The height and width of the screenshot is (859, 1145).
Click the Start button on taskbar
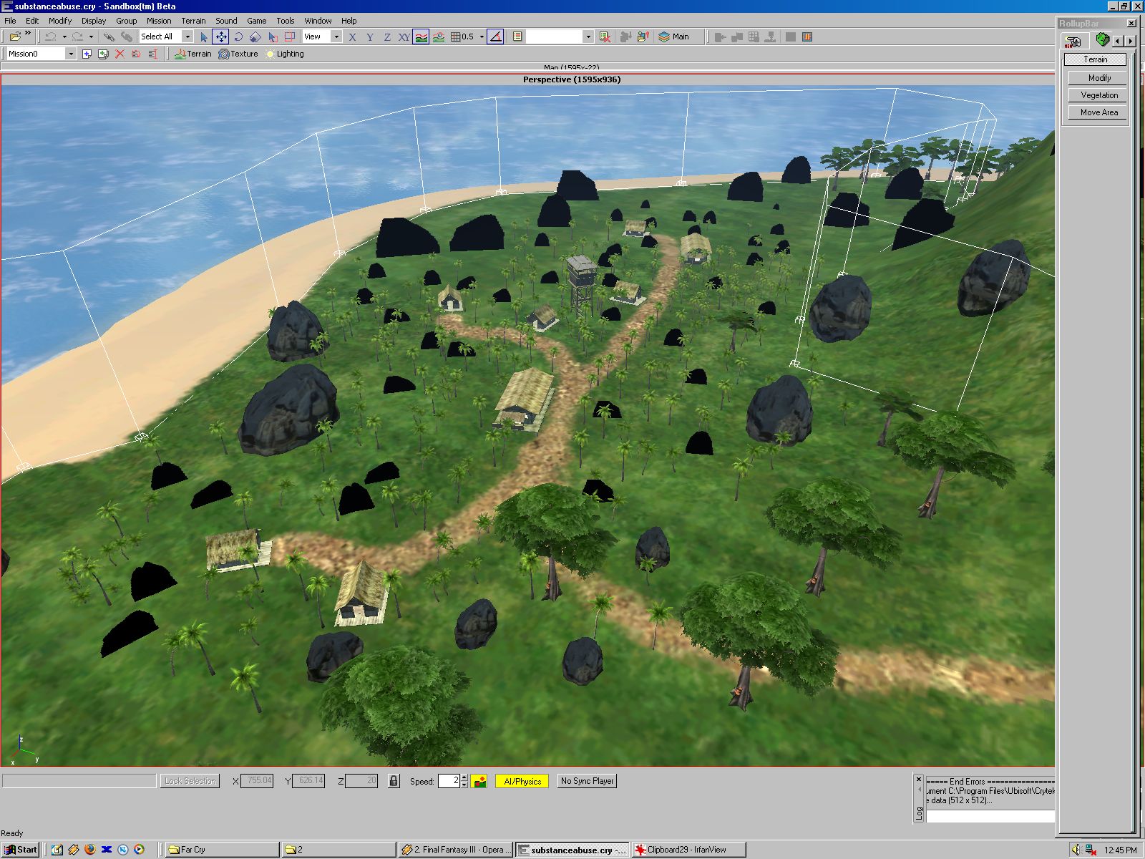click(x=21, y=850)
